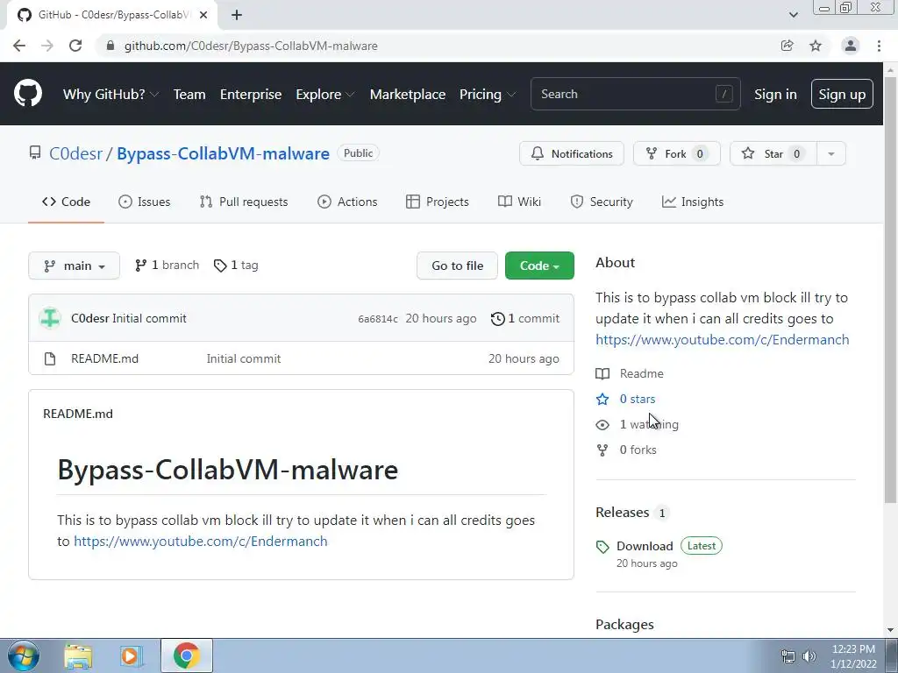Open the Projects tab
The image size is (898, 673).
(x=438, y=202)
